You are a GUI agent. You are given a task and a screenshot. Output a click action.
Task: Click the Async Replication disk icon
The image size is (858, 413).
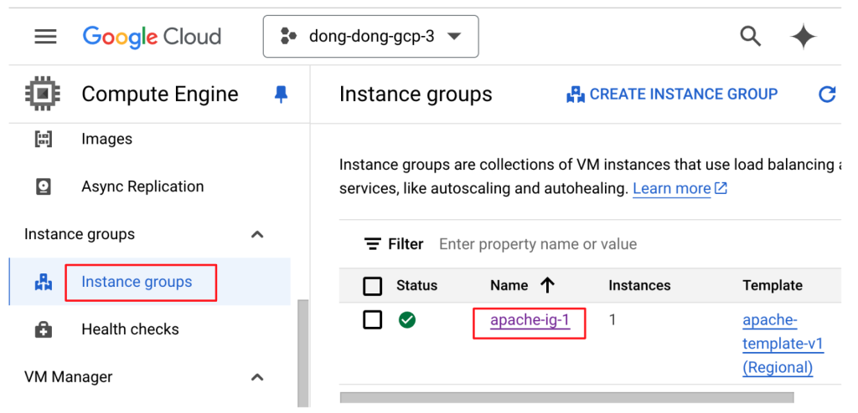(43, 186)
